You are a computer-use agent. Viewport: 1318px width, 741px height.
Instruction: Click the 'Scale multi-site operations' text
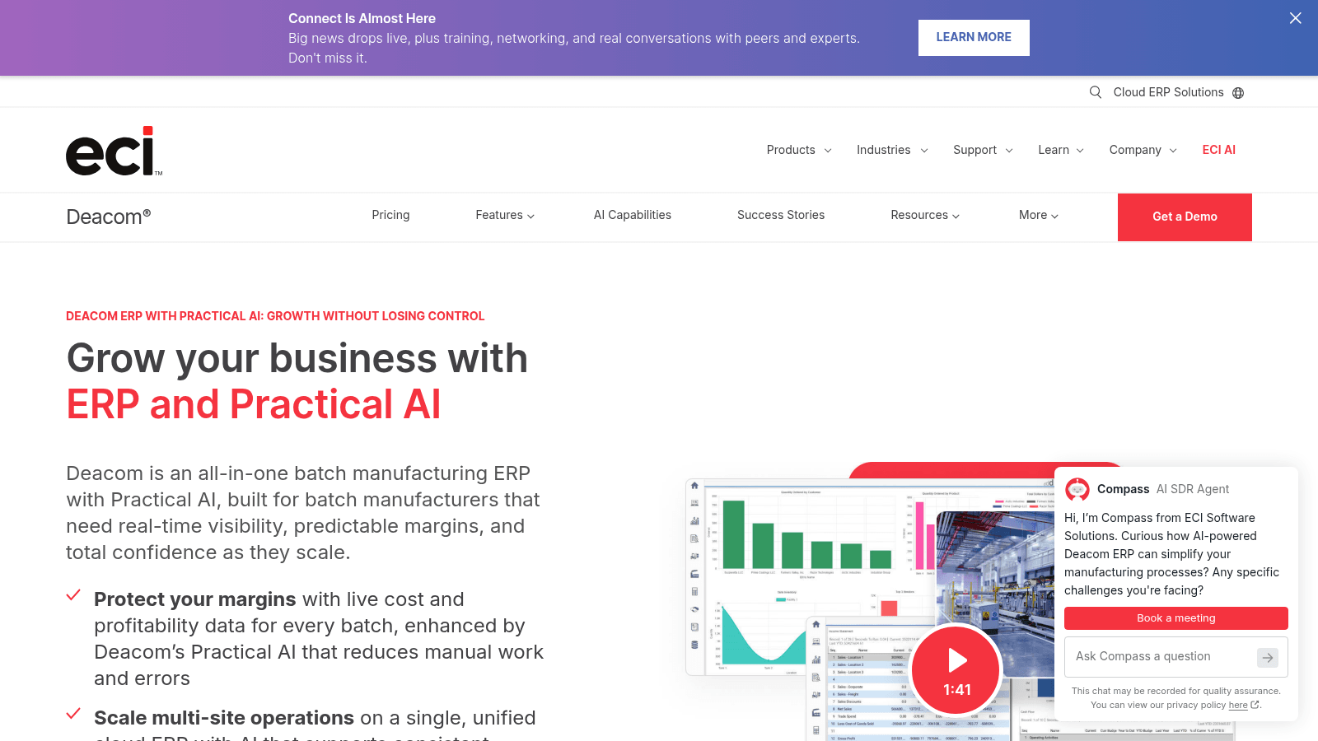224,718
